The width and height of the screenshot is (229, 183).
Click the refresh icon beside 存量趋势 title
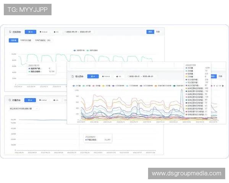click(10, 100)
